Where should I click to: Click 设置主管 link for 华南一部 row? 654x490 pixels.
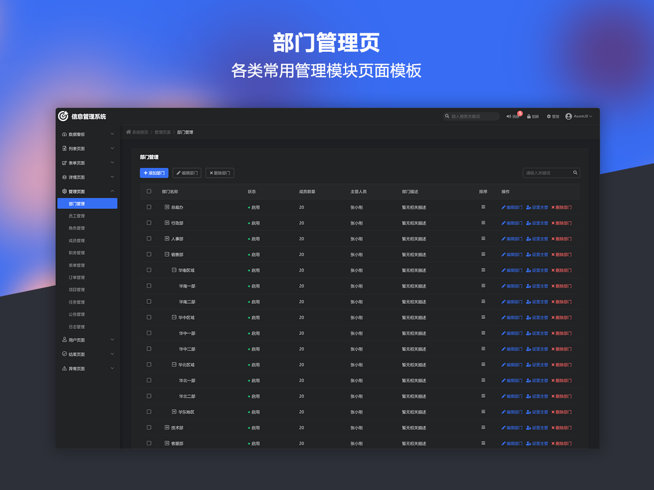point(537,286)
